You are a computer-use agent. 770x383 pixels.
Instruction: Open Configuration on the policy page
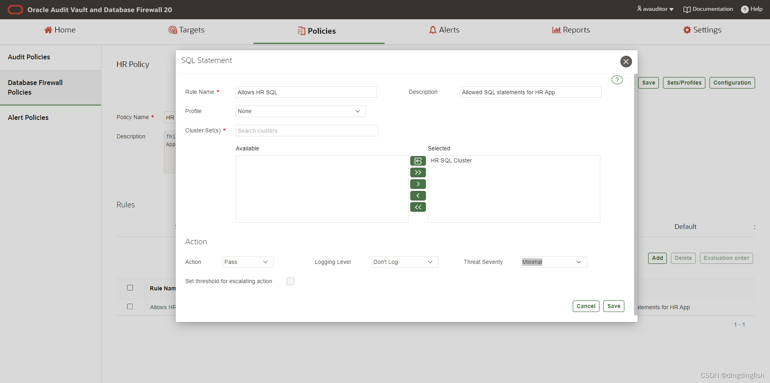pyautogui.click(x=732, y=83)
